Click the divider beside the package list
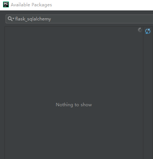Screen dimensions: 153x159 [143, 93]
